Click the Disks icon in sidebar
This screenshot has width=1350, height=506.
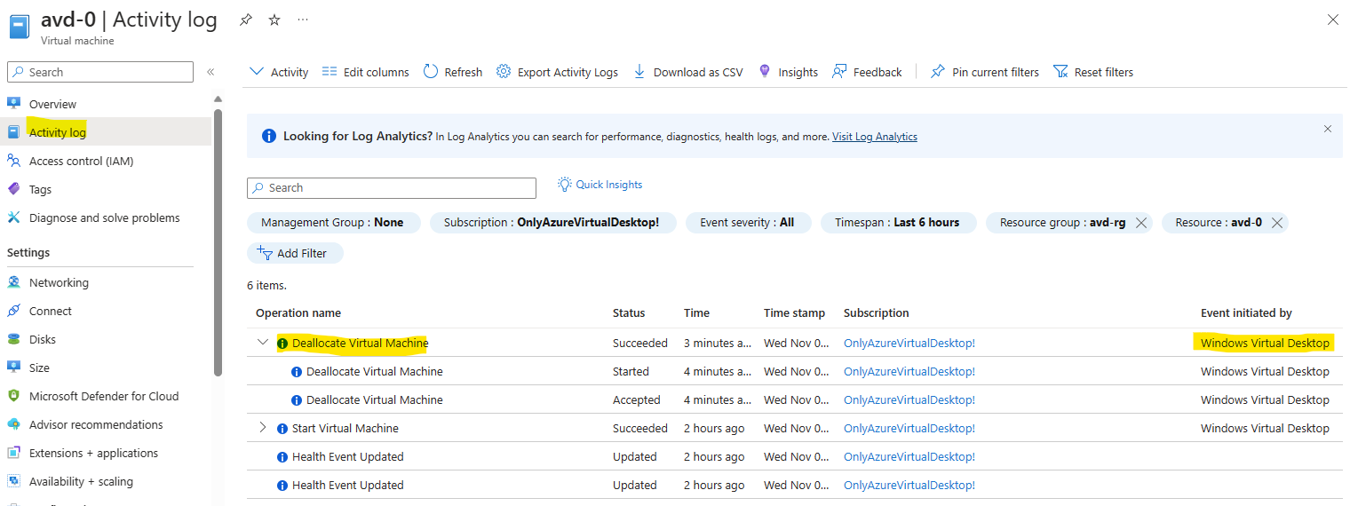pyautogui.click(x=13, y=339)
